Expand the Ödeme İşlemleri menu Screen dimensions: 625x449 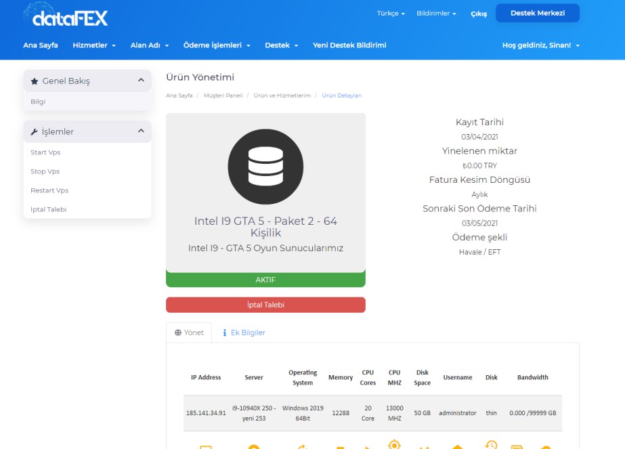point(217,45)
